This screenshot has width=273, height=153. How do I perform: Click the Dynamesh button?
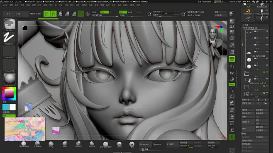tap(157, 144)
